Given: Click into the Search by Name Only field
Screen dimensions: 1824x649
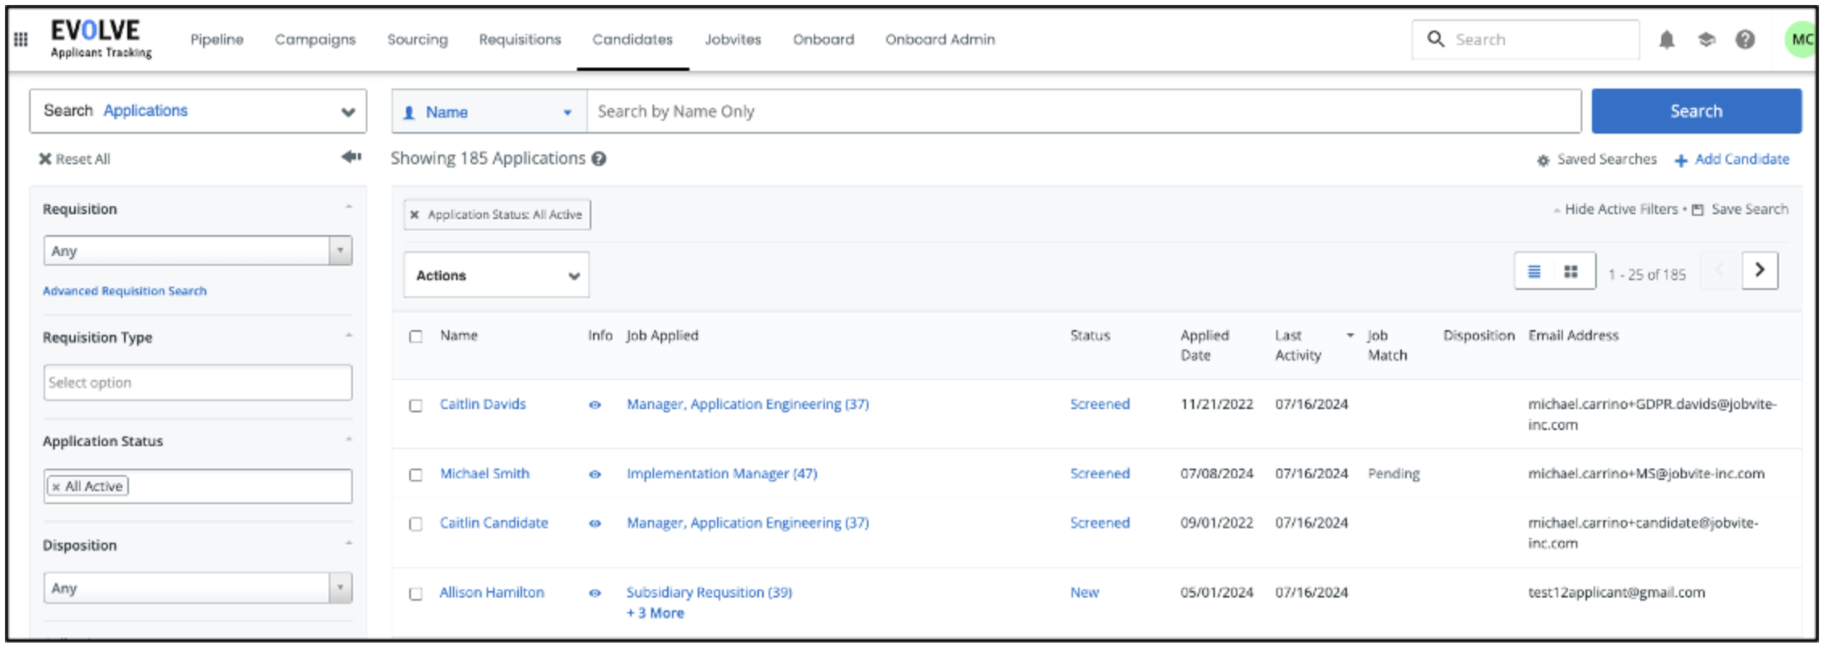Looking at the screenshot, I should tap(1084, 111).
